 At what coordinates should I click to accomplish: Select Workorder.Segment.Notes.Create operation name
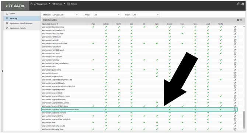56,96
